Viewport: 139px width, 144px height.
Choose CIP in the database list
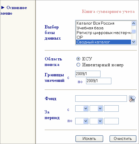pyautogui.click(x=103, y=37)
